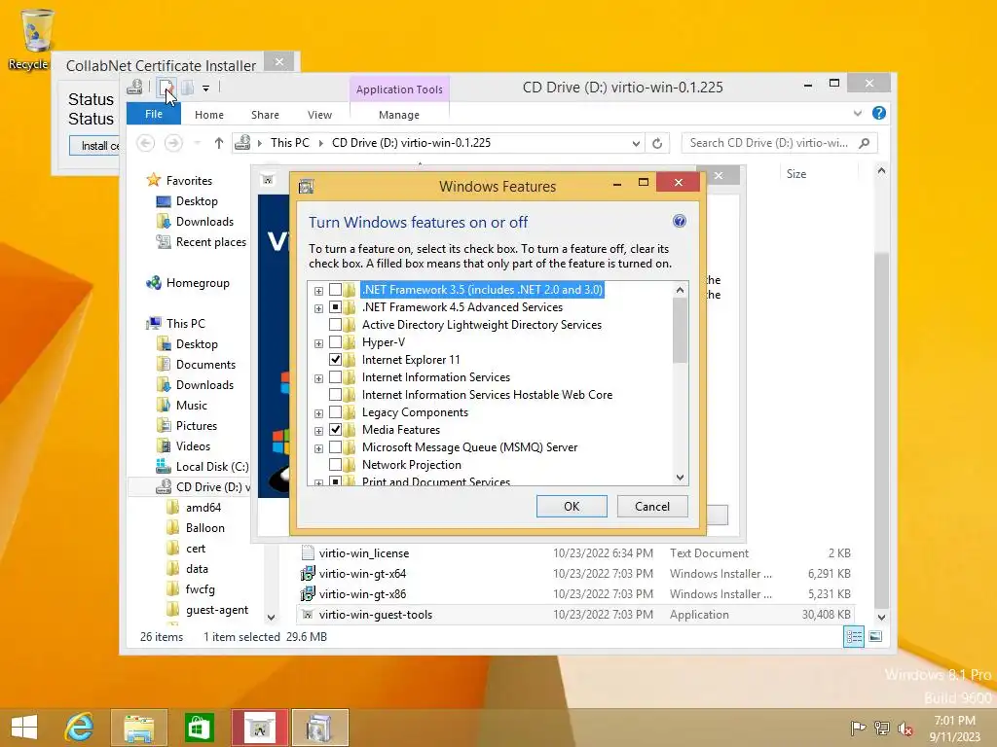Click the Windows Features taskbar button

coord(320,728)
